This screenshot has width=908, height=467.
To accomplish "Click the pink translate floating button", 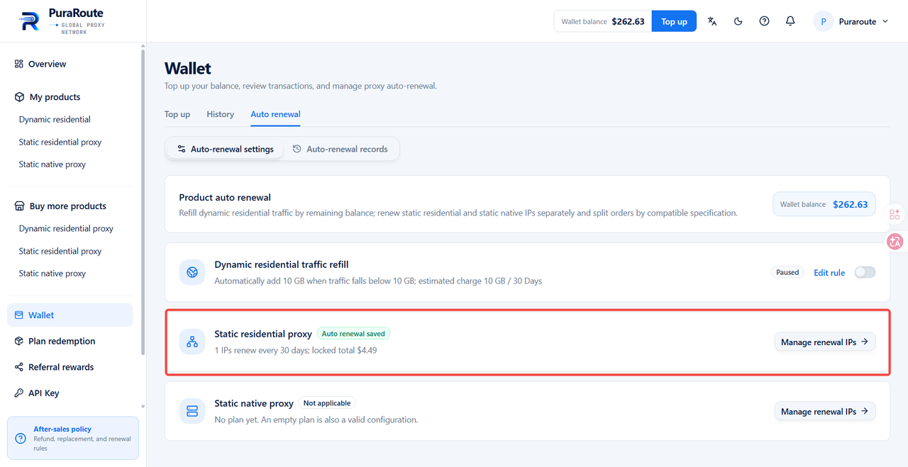I will (895, 242).
